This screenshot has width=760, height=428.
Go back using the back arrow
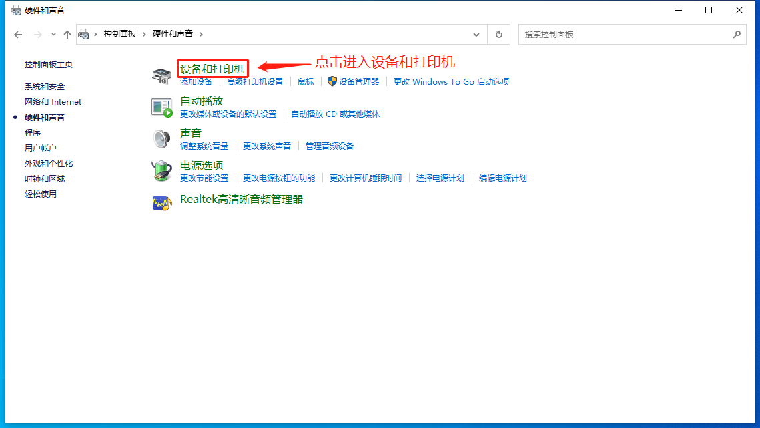point(18,34)
